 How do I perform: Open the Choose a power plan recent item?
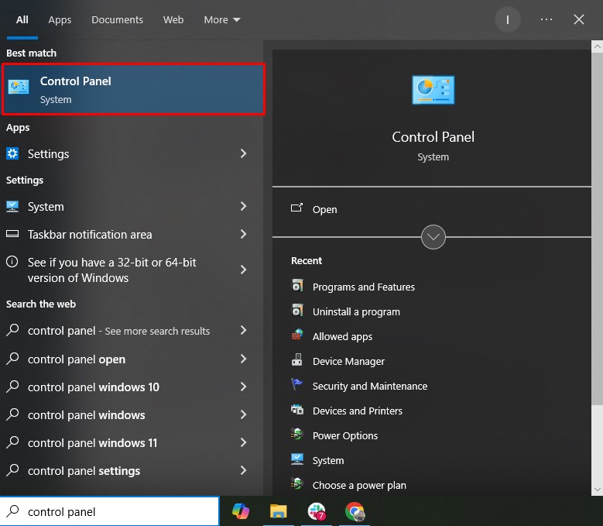(x=359, y=485)
